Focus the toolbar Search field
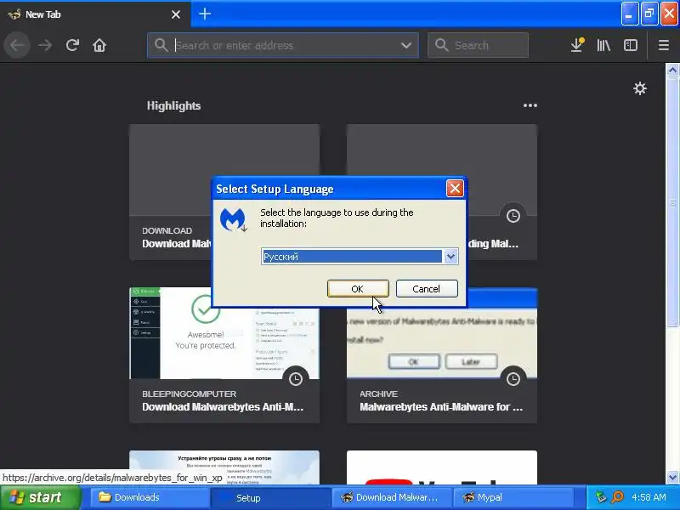The height and width of the screenshot is (510, 680). pos(478,45)
